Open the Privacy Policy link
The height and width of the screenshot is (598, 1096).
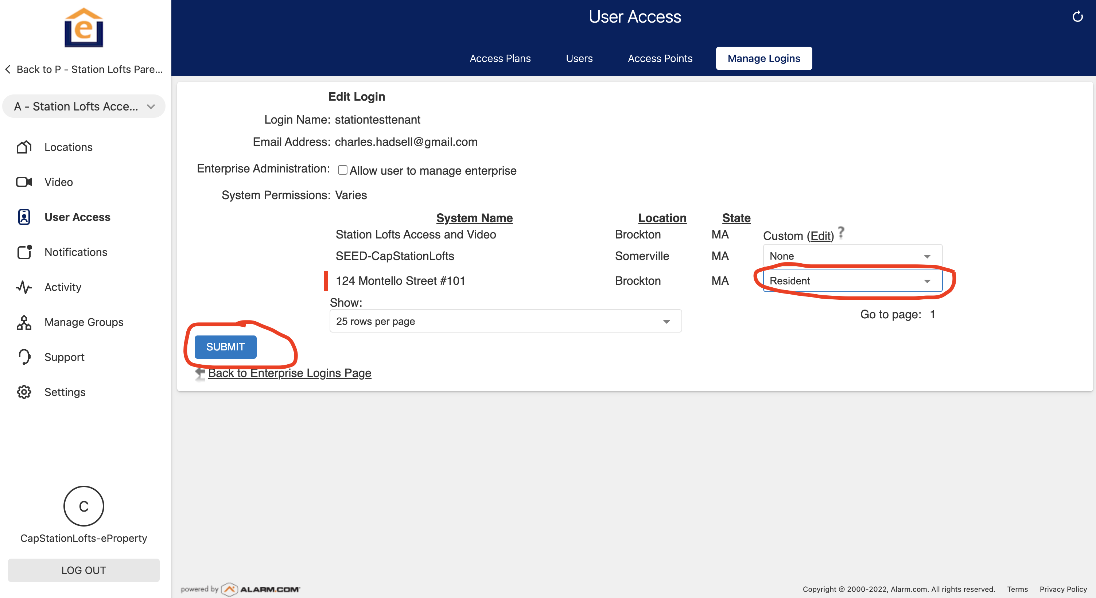(x=1063, y=589)
